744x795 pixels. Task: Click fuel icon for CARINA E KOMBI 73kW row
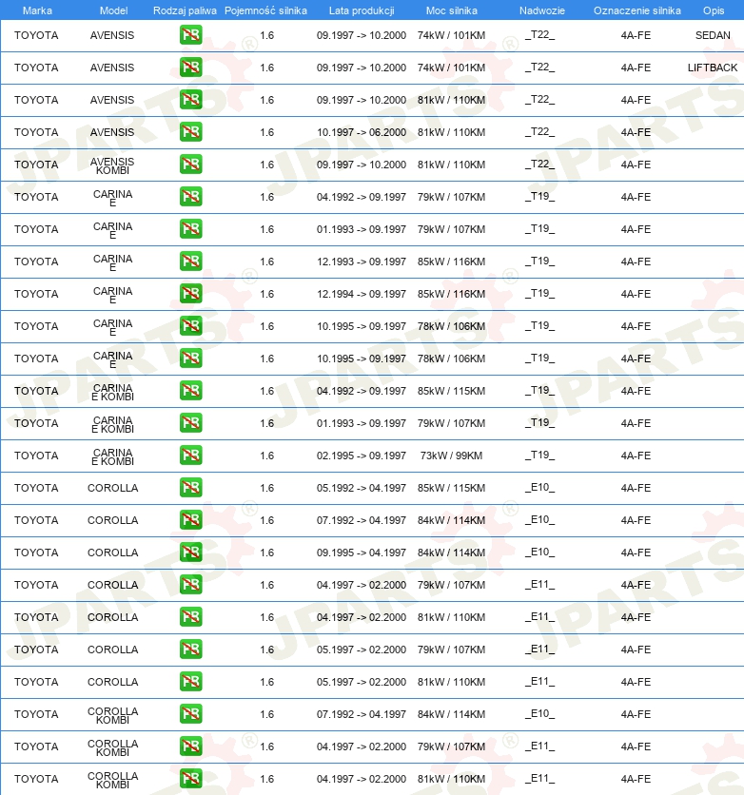[190, 456]
